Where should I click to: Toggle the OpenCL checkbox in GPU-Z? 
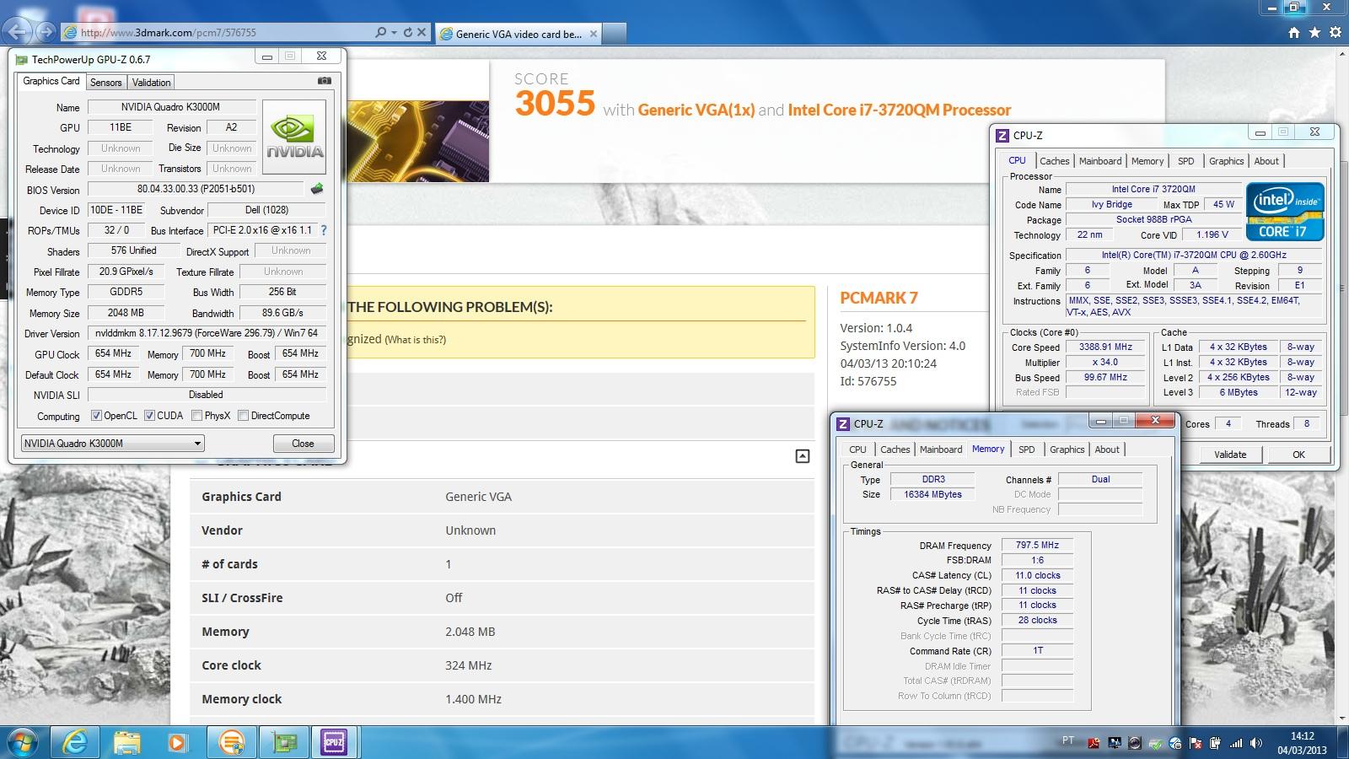[96, 416]
